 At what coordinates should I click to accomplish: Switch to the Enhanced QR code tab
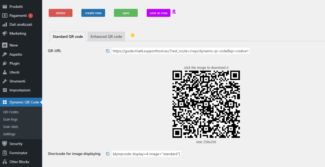point(106,37)
